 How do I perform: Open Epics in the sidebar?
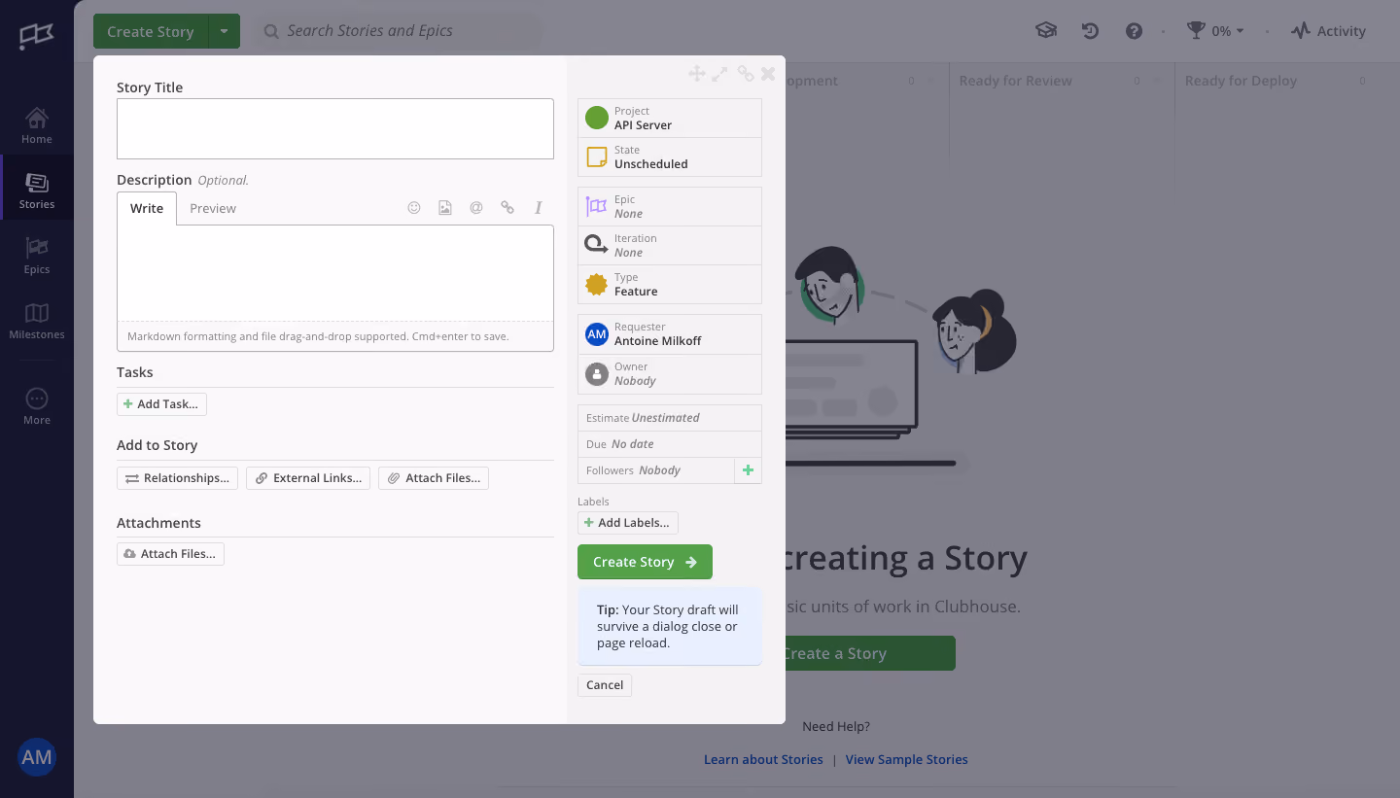coord(37,256)
